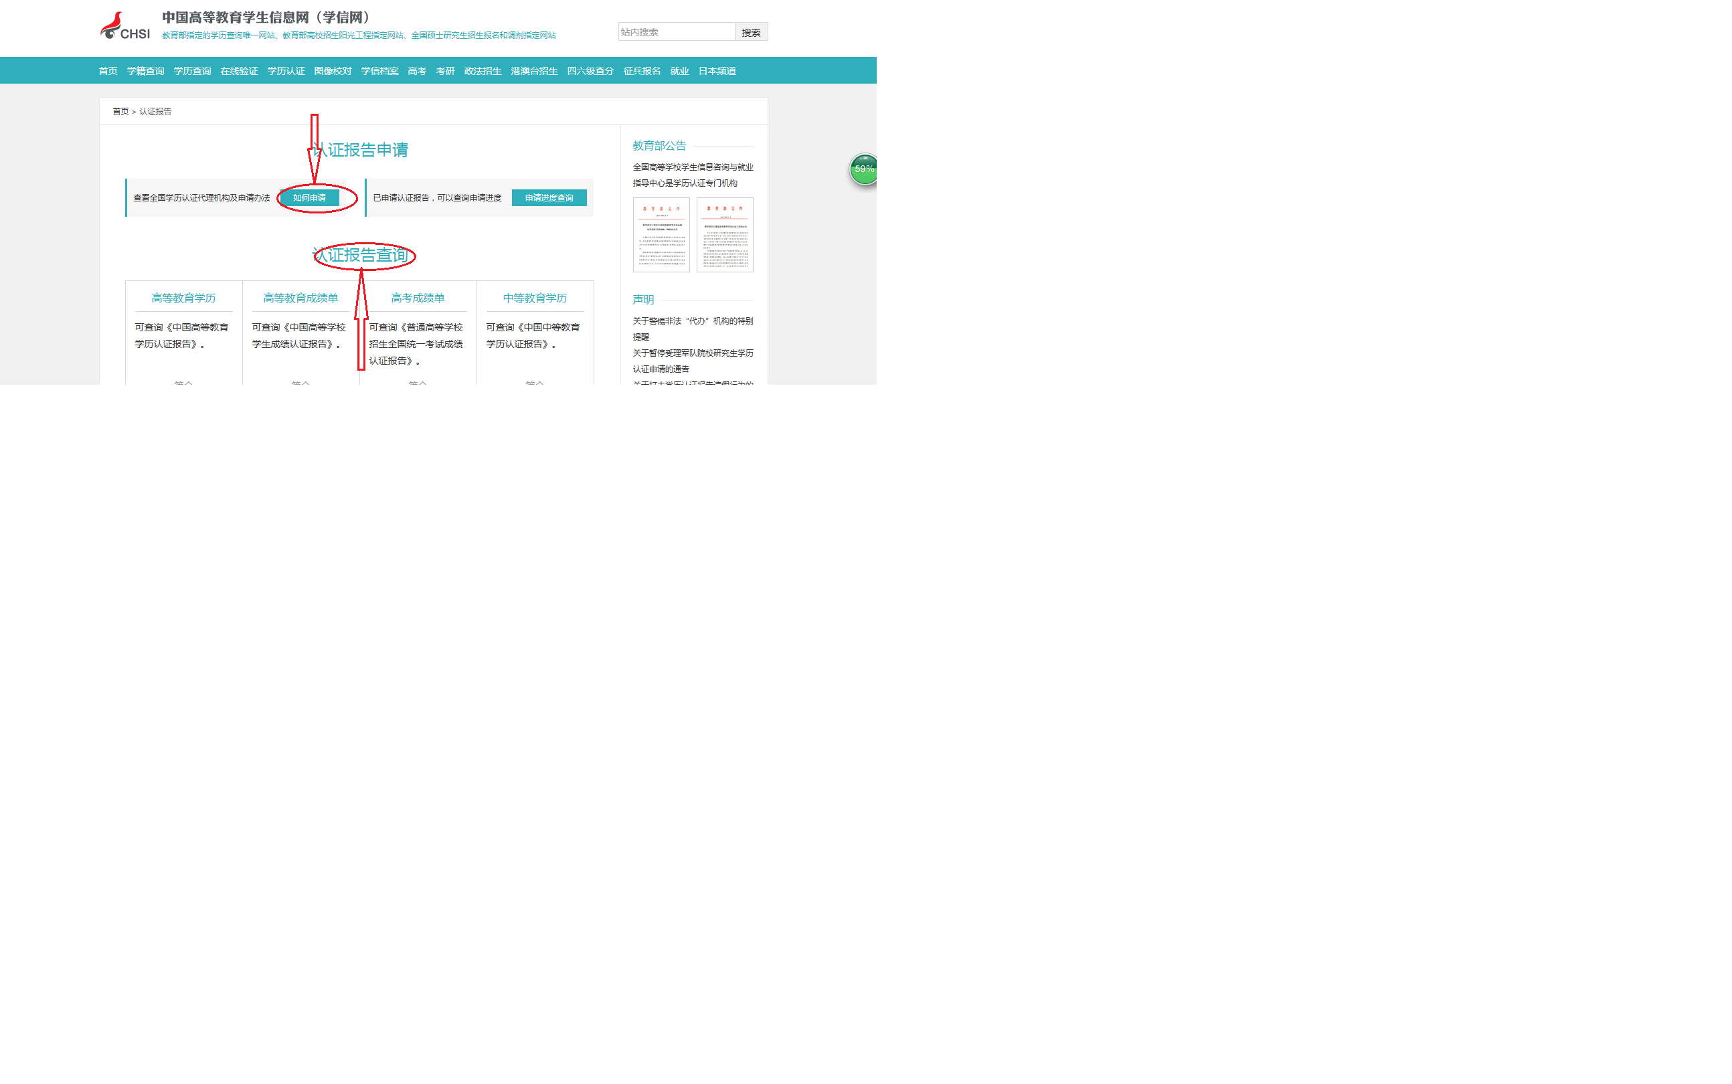Open 学籍查询 in navigation bar
Screen dimensions: 1732x1084
point(145,71)
